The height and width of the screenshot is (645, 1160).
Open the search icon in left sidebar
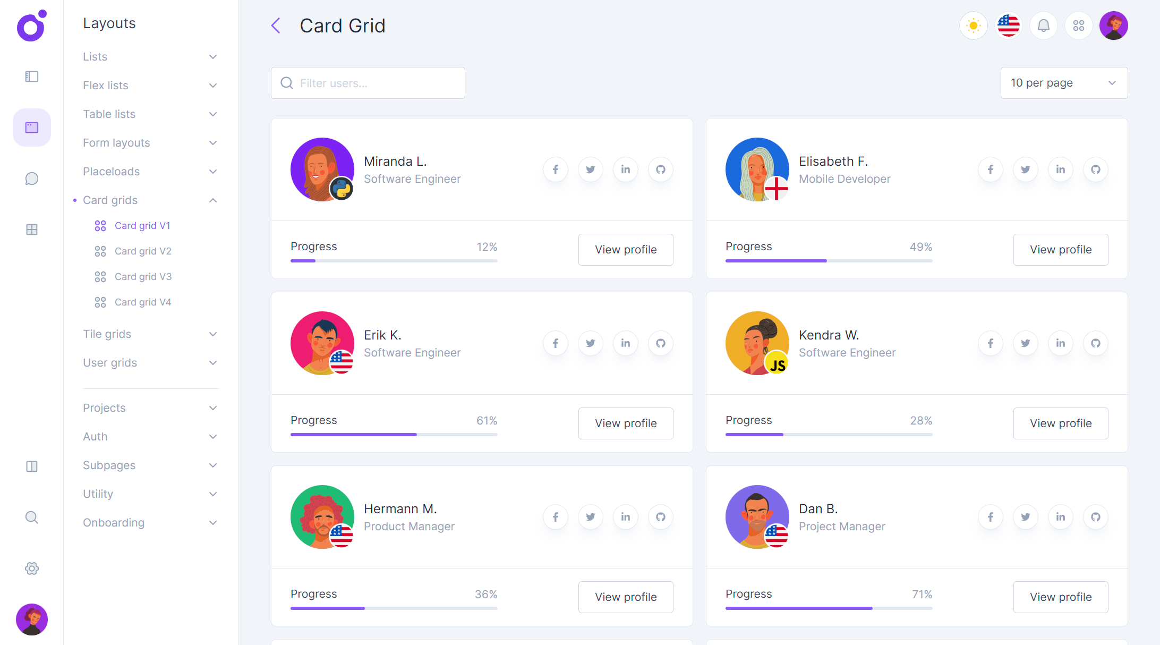(31, 517)
